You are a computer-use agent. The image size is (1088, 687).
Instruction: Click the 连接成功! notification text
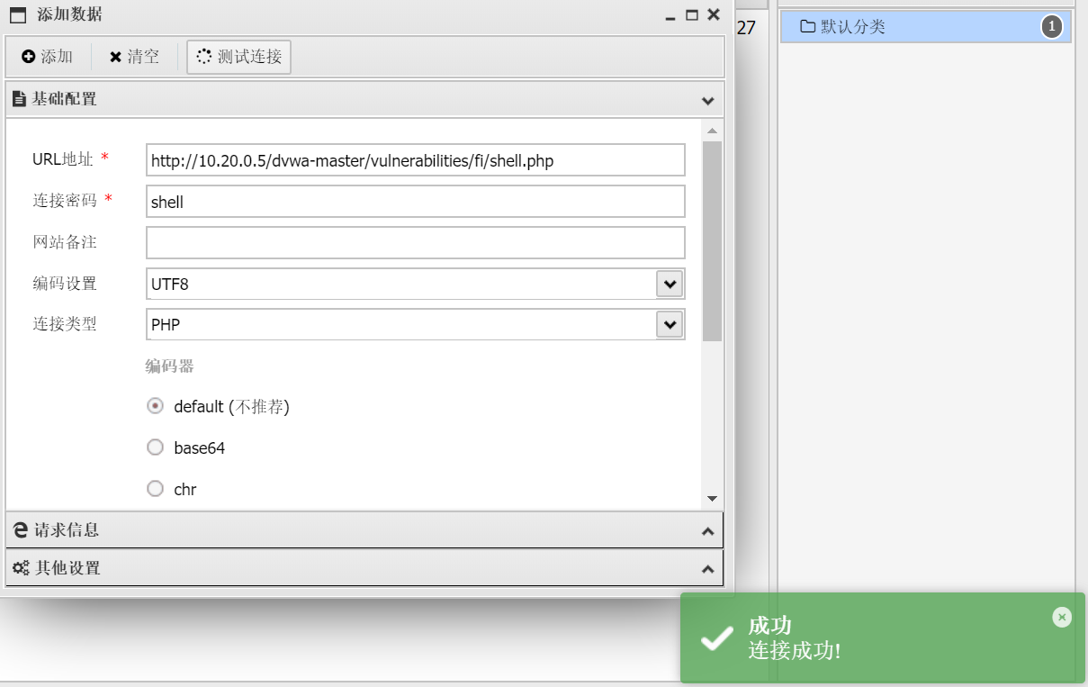795,650
